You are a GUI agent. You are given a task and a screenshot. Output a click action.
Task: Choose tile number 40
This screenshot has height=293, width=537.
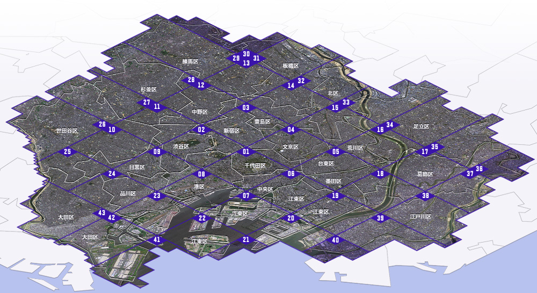pyautogui.click(x=335, y=240)
